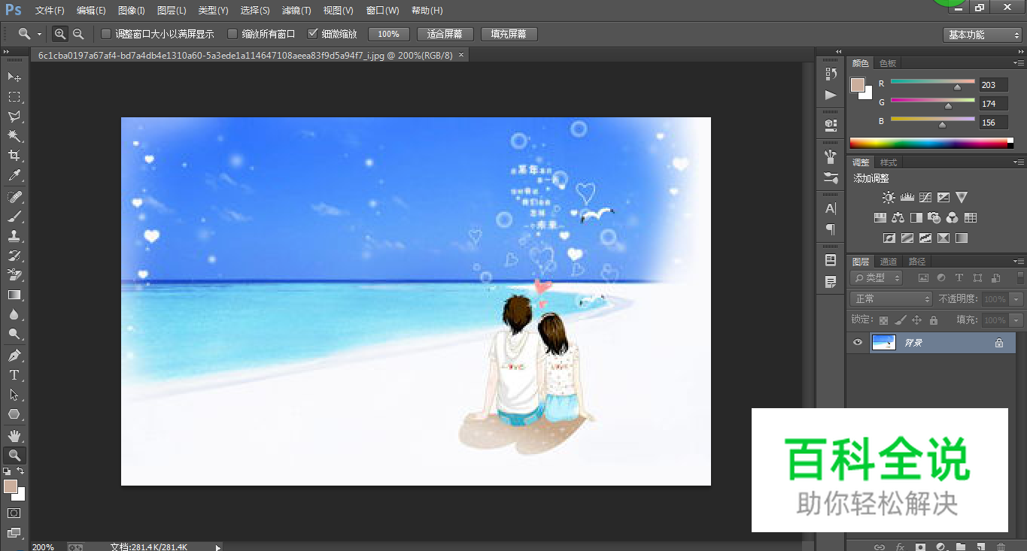The width and height of the screenshot is (1027, 551).
Task: Select the Hand tool
Action: [x=14, y=435]
